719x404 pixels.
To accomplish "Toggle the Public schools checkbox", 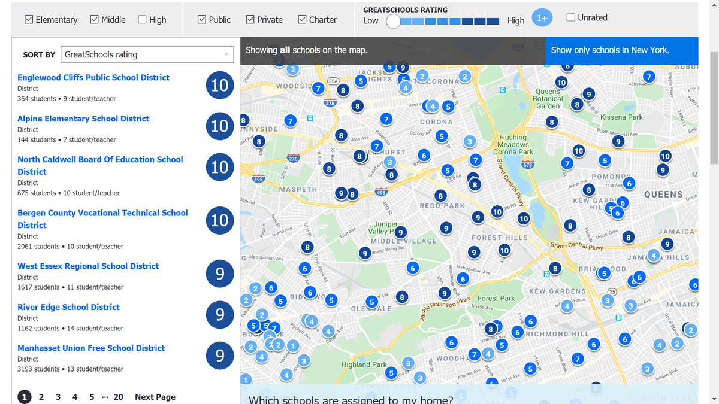I will click(x=202, y=20).
